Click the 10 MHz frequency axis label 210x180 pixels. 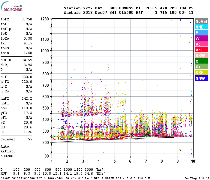tap(193, 161)
